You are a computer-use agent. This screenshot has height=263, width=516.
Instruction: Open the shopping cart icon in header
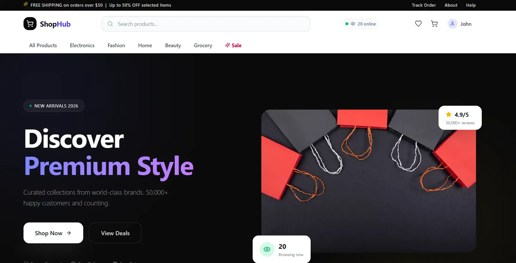click(x=434, y=24)
